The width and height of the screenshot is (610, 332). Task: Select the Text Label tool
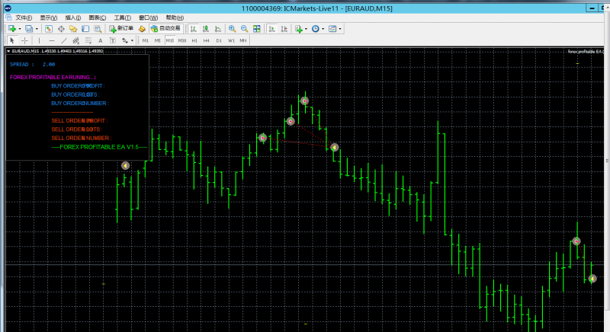[112, 40]
